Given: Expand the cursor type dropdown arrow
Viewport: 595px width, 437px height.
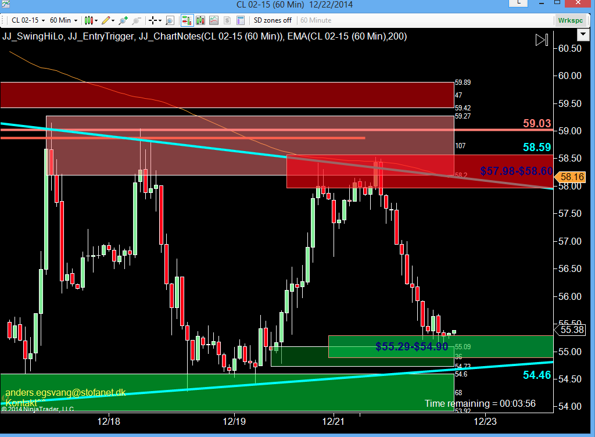Looking at the screenshot, I should 160,20.
